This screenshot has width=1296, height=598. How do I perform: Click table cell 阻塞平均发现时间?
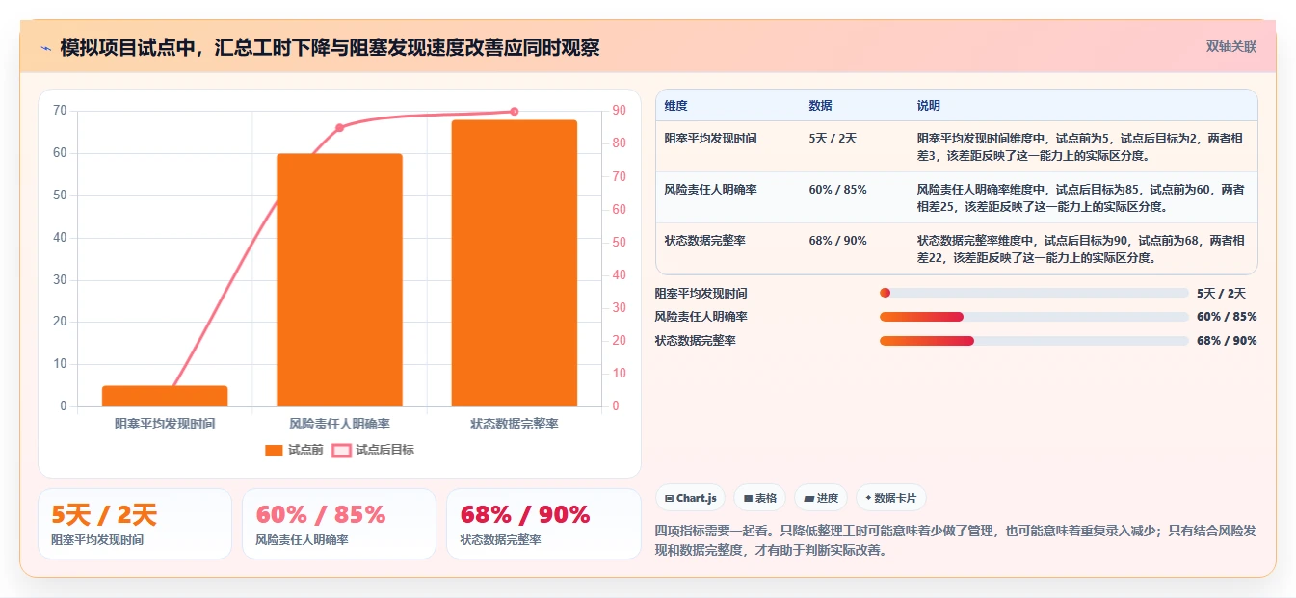click(711, 139)
